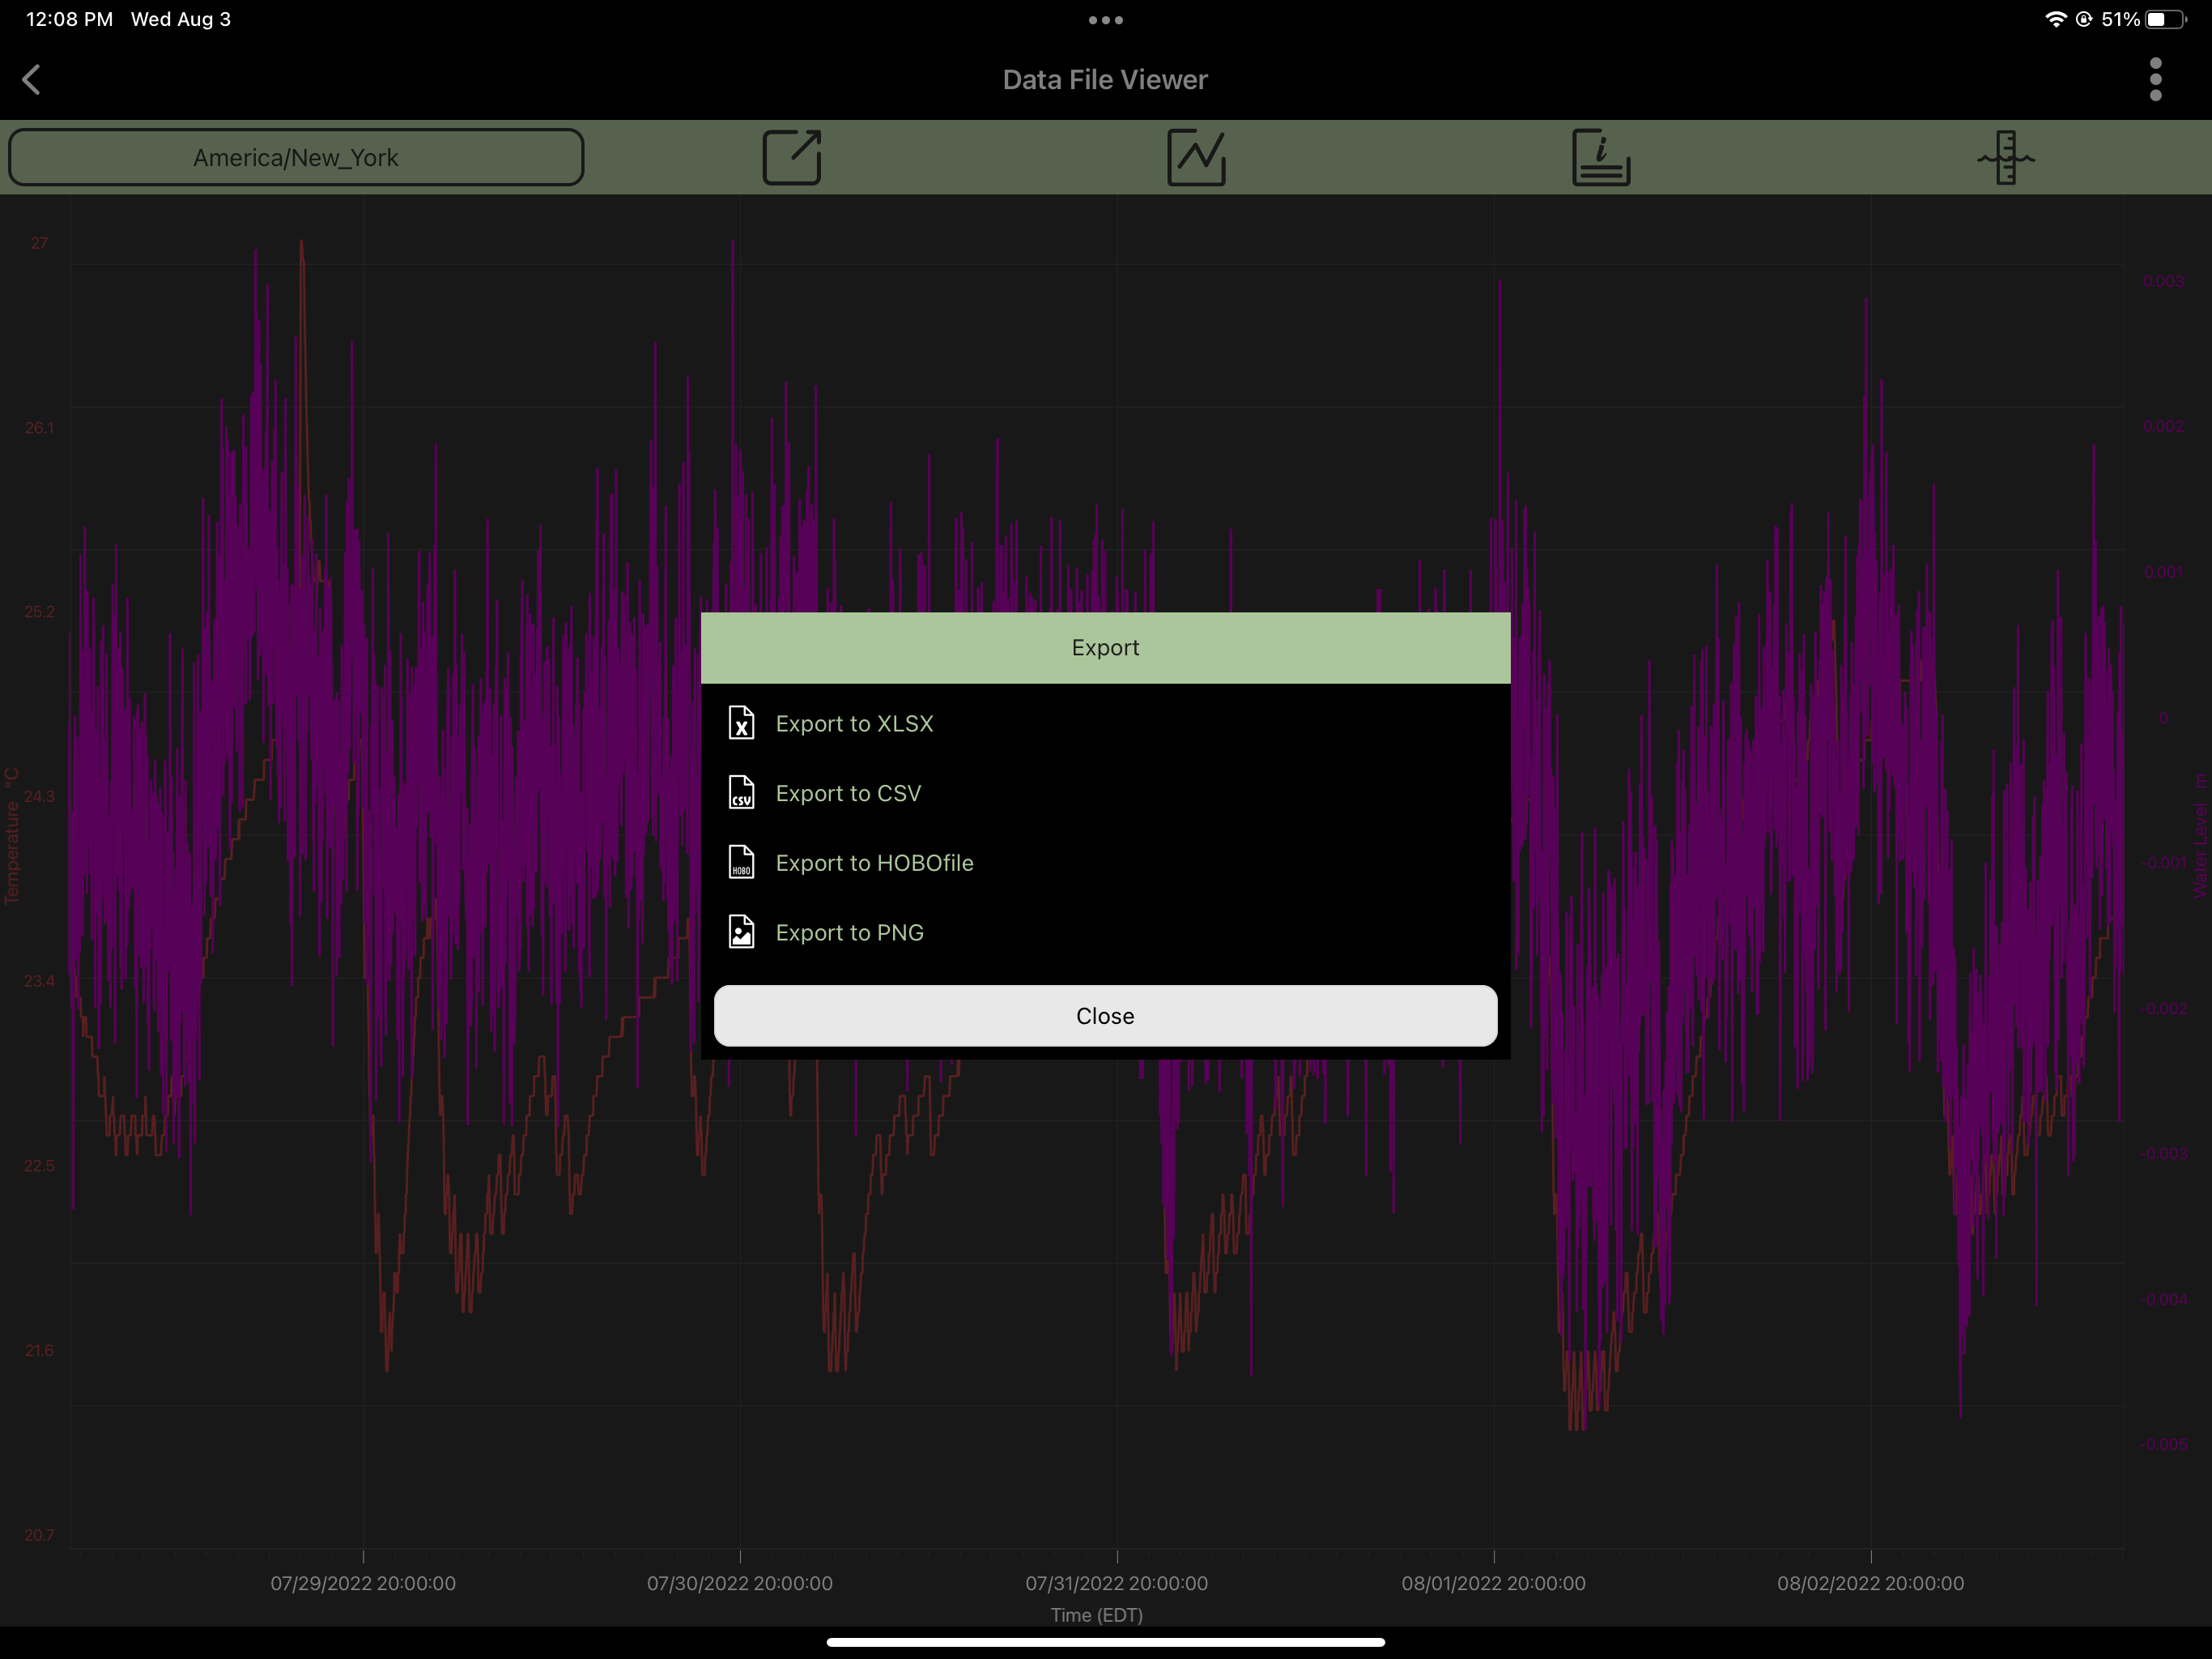
Task: Tap the battery indicator in status bar
Action: pyautogui.click(x=2165, y=20)
